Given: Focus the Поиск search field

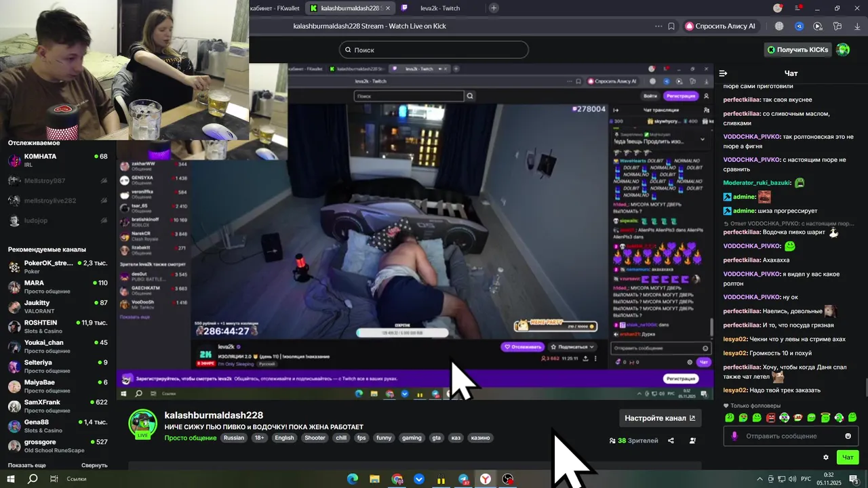Looking at the screenshot, I should [434, 49].
